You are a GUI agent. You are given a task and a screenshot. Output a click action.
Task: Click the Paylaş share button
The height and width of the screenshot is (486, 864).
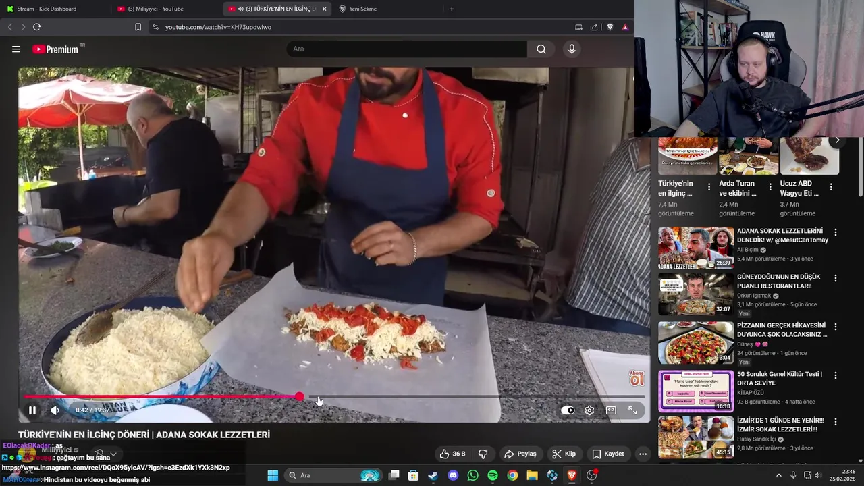[520, 454]
